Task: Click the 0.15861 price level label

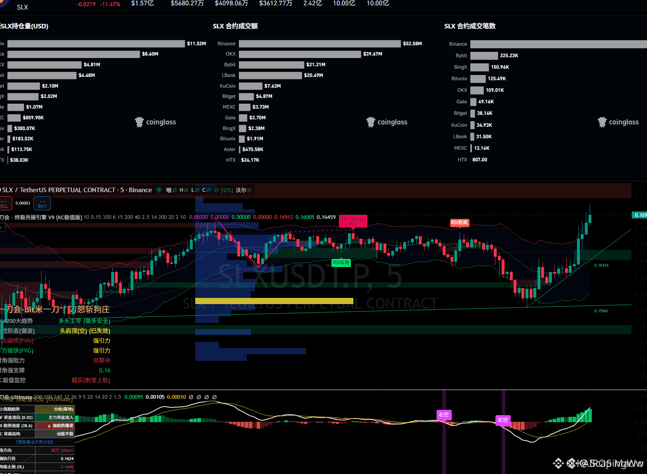Action: pos(601,311)
